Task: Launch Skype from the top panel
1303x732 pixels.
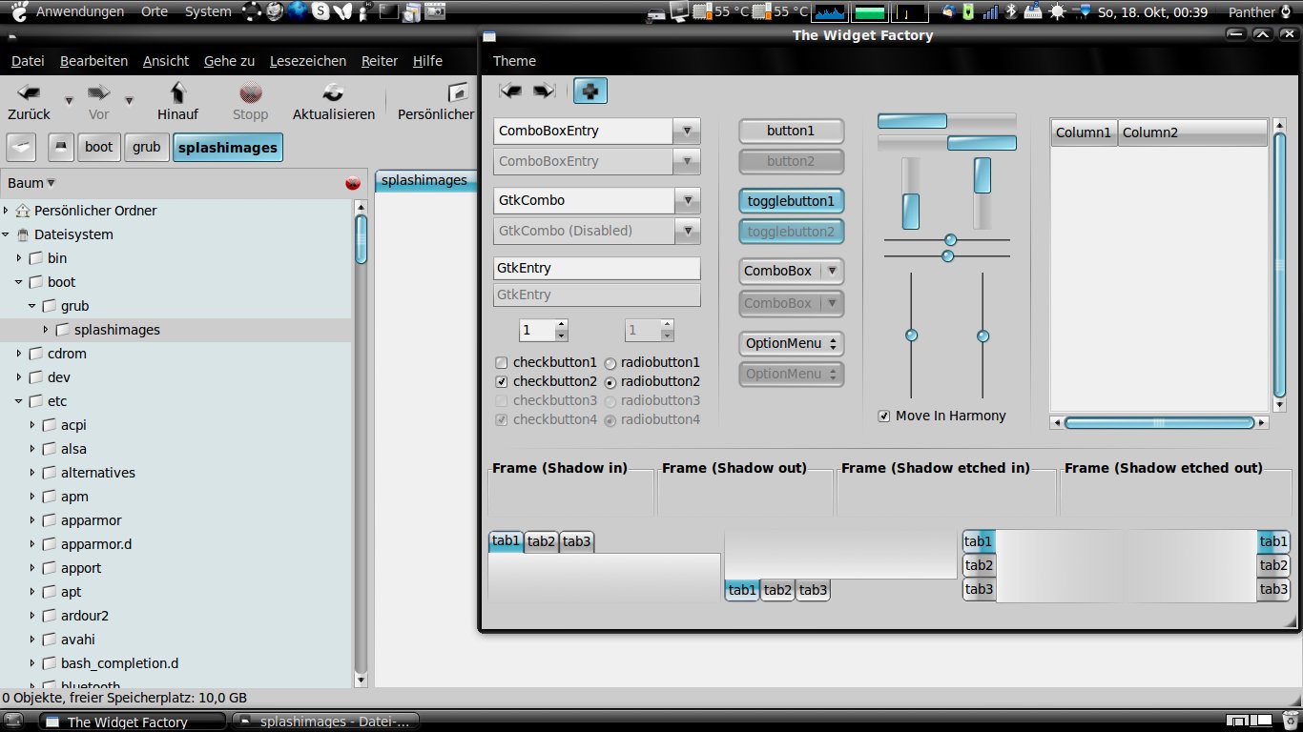Action: (321, 11)
